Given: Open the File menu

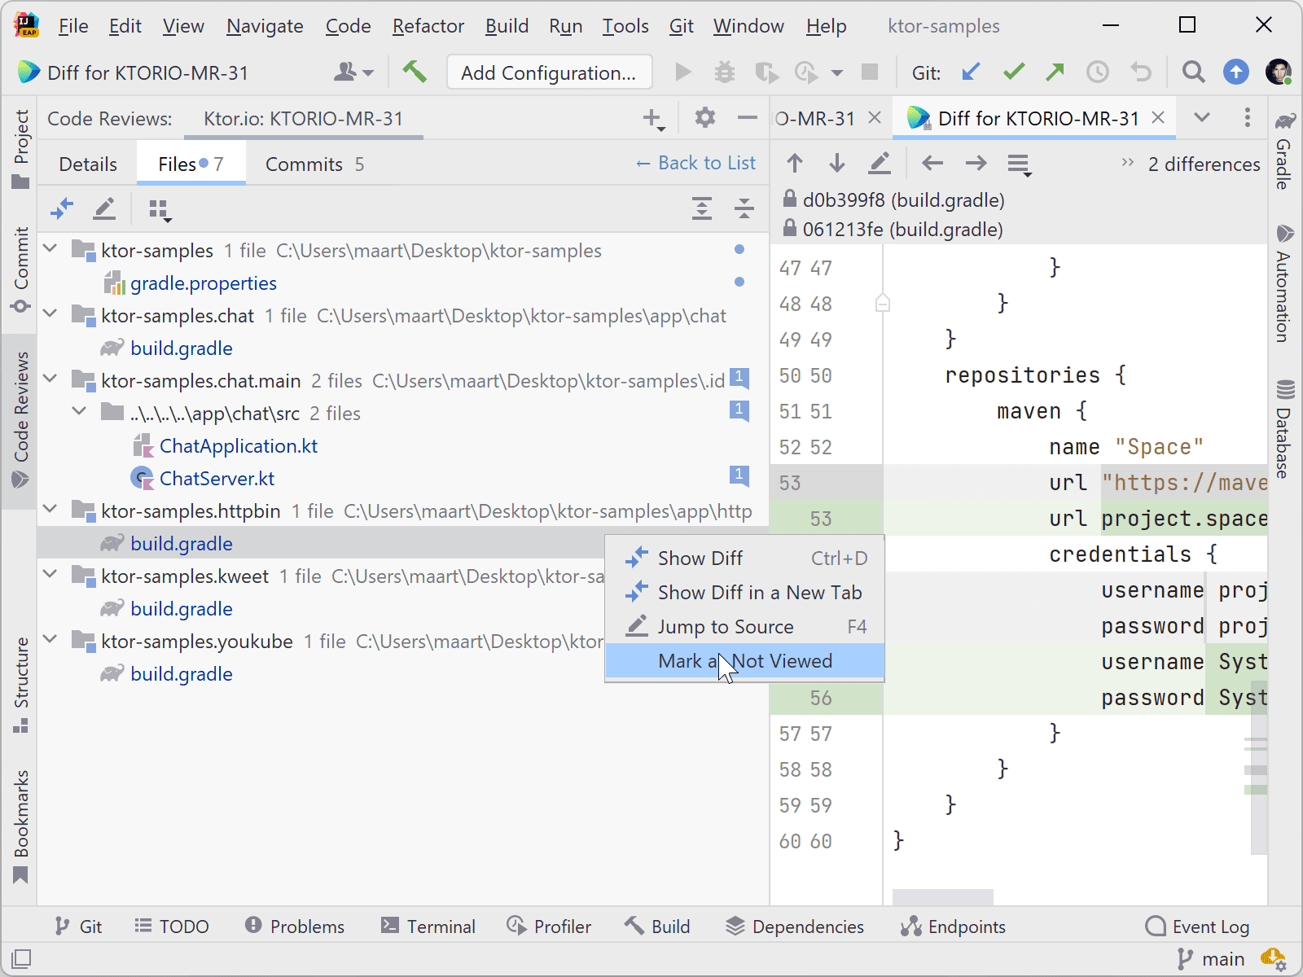Looking at the screenshot, I should 73,26.
